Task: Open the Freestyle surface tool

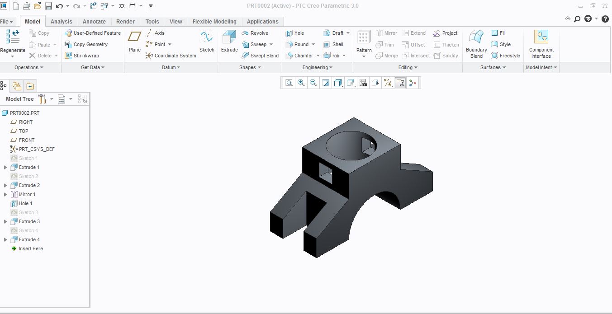Action: click(x=505, y=56)
